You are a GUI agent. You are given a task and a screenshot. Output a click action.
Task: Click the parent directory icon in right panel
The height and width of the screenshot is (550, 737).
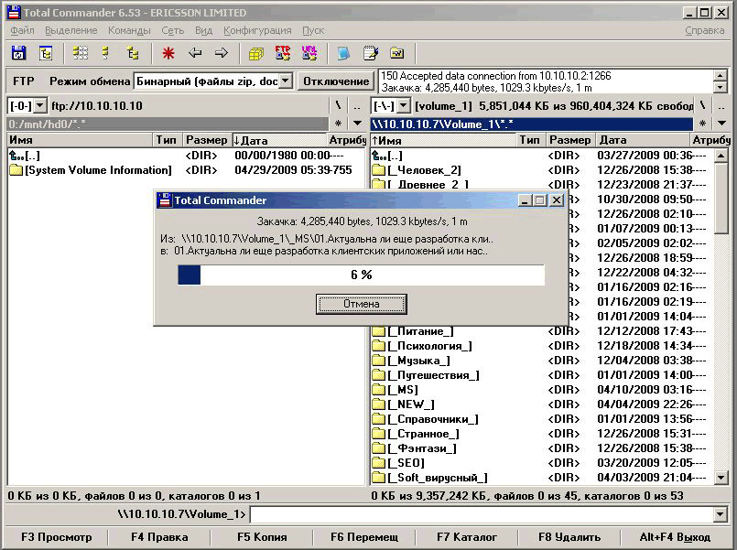379,156
